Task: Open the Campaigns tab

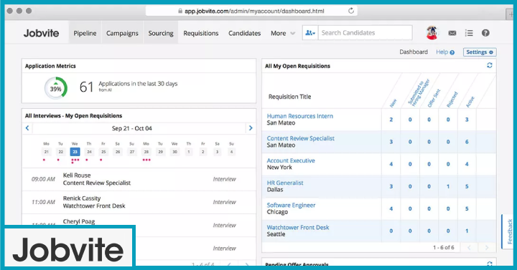Action: click(122, 33)
